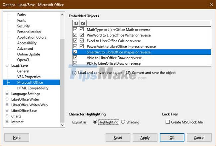Viewport: 216px width, 146px height.
Task: Click the Reset button
Action: click(118, 137)
